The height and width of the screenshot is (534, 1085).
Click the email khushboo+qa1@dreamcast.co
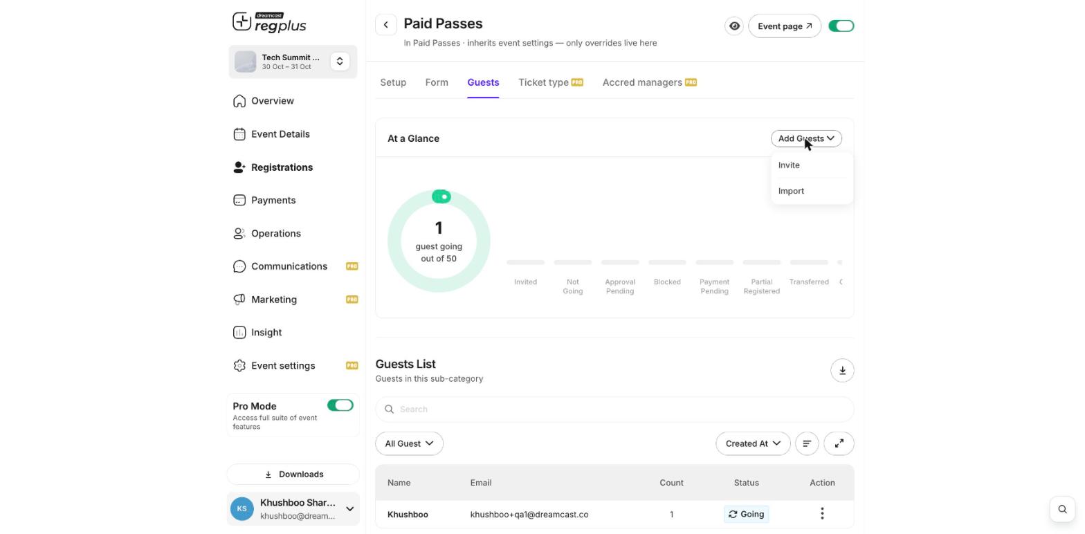click(529, 515)
